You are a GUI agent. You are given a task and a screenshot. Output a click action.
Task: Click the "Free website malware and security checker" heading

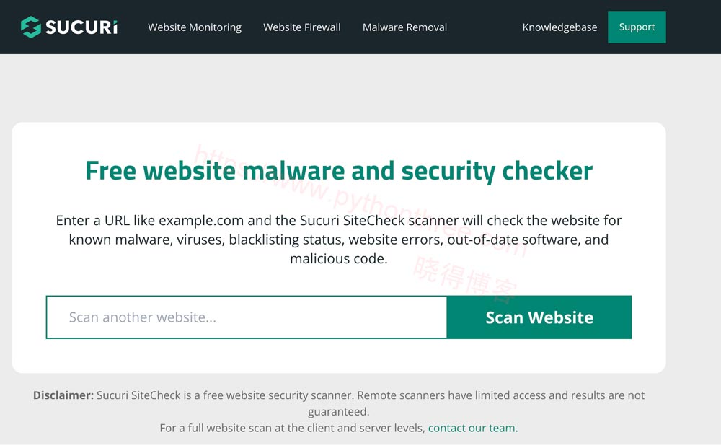[339, 171]
